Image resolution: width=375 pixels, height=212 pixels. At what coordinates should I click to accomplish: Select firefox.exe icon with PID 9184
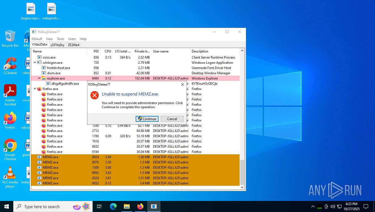tap(44, 152)
